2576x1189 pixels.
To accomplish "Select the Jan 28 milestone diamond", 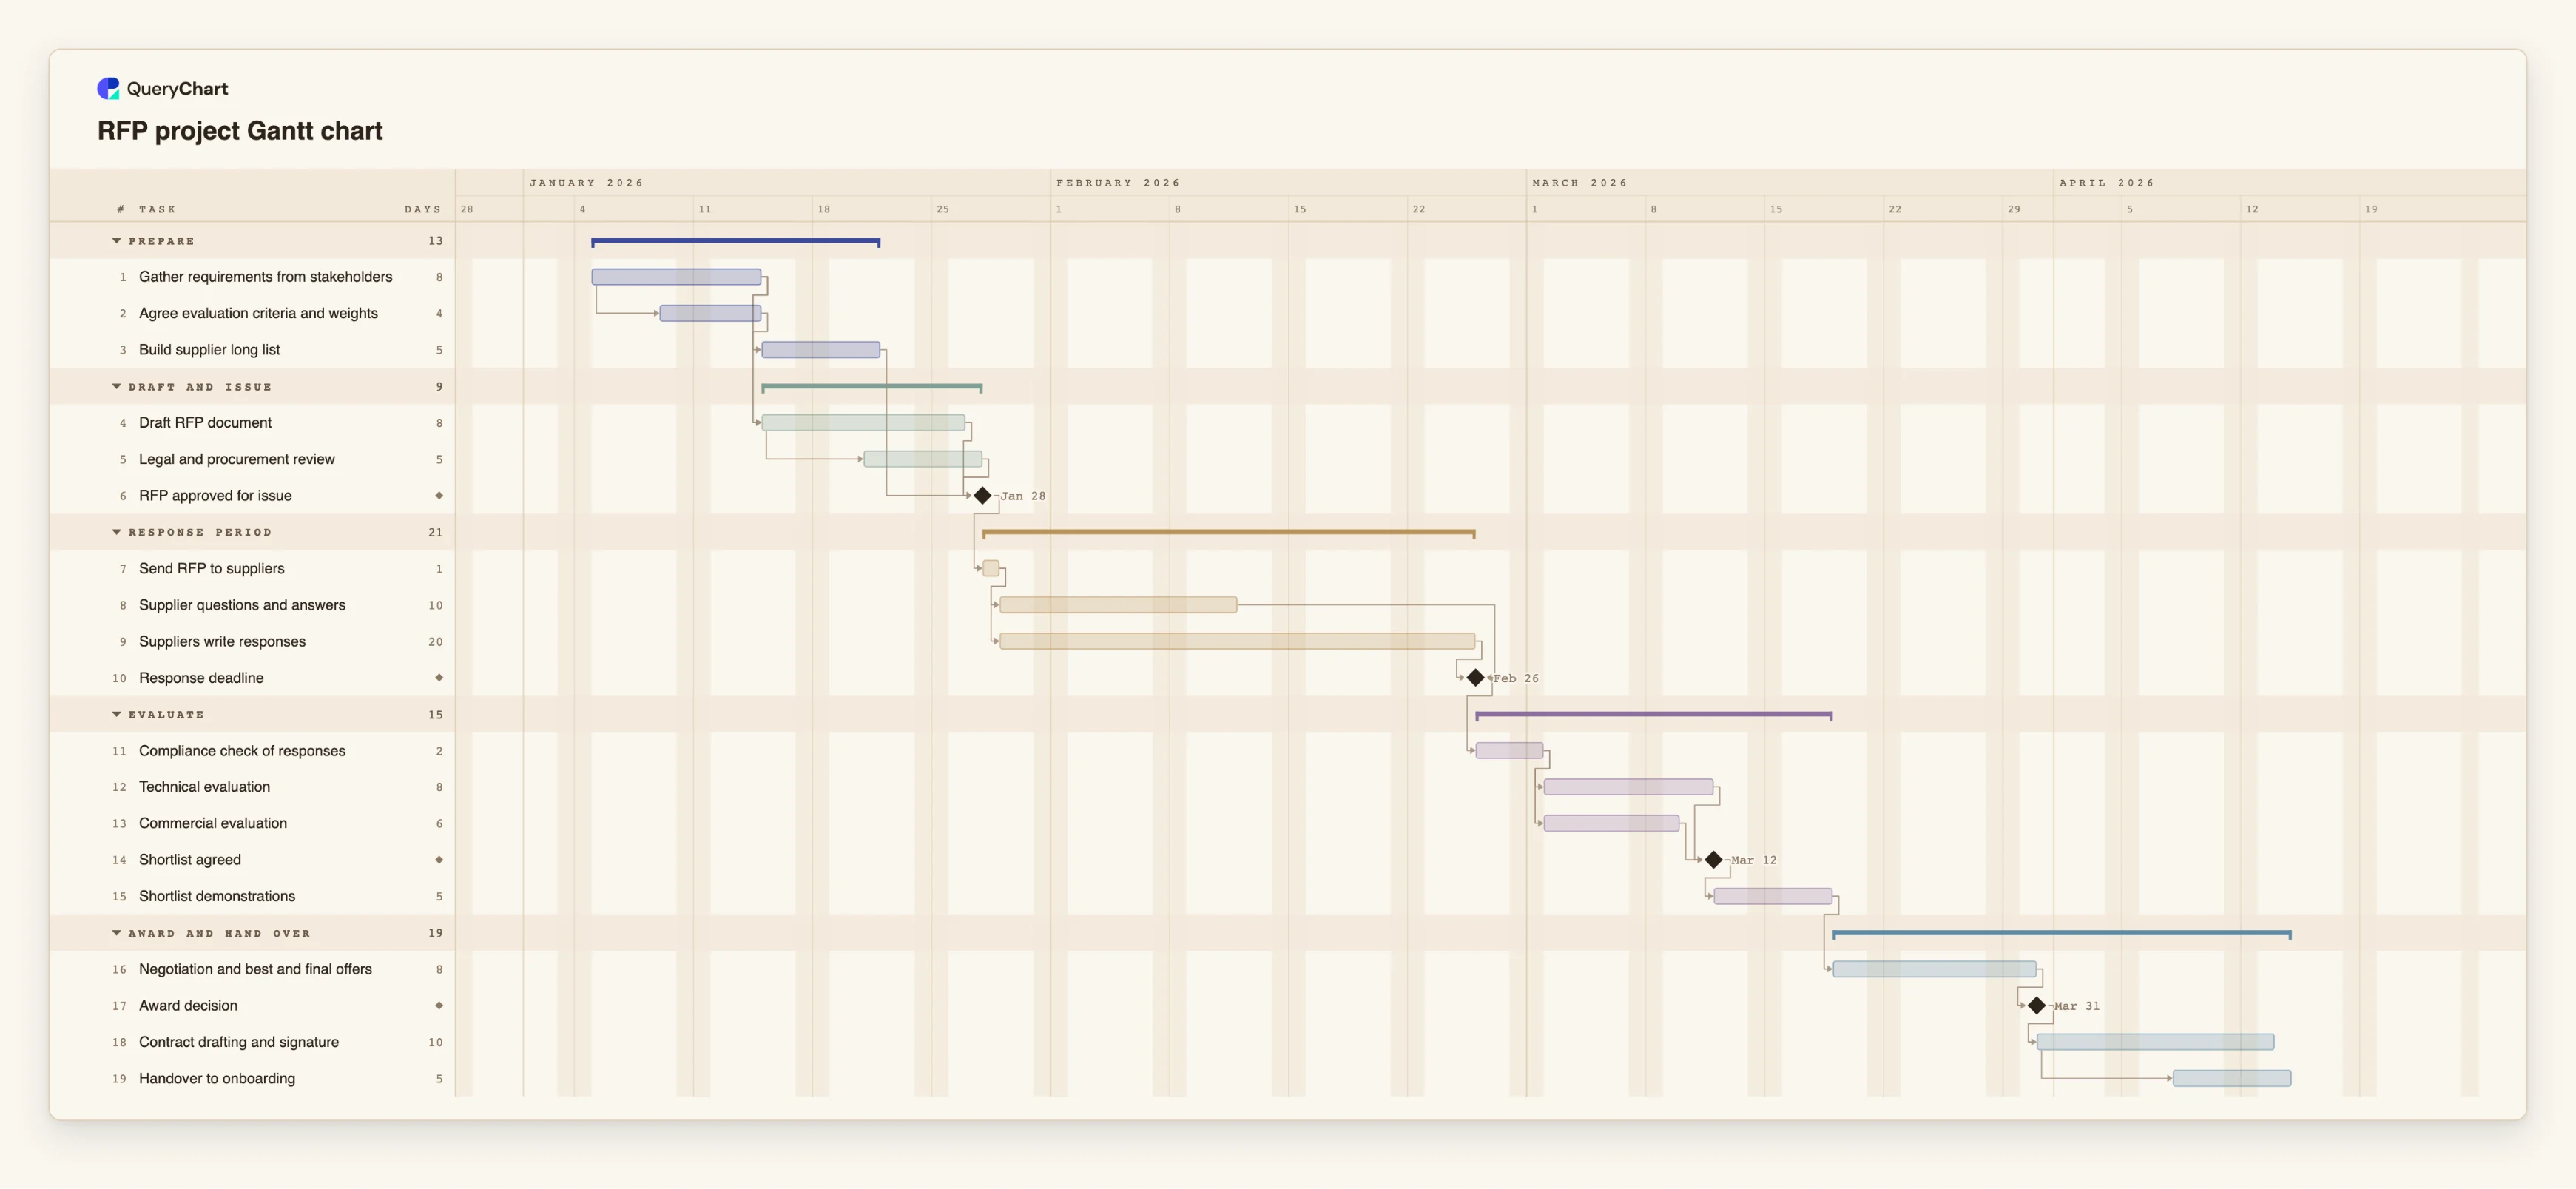I will (x=983, y=496).
